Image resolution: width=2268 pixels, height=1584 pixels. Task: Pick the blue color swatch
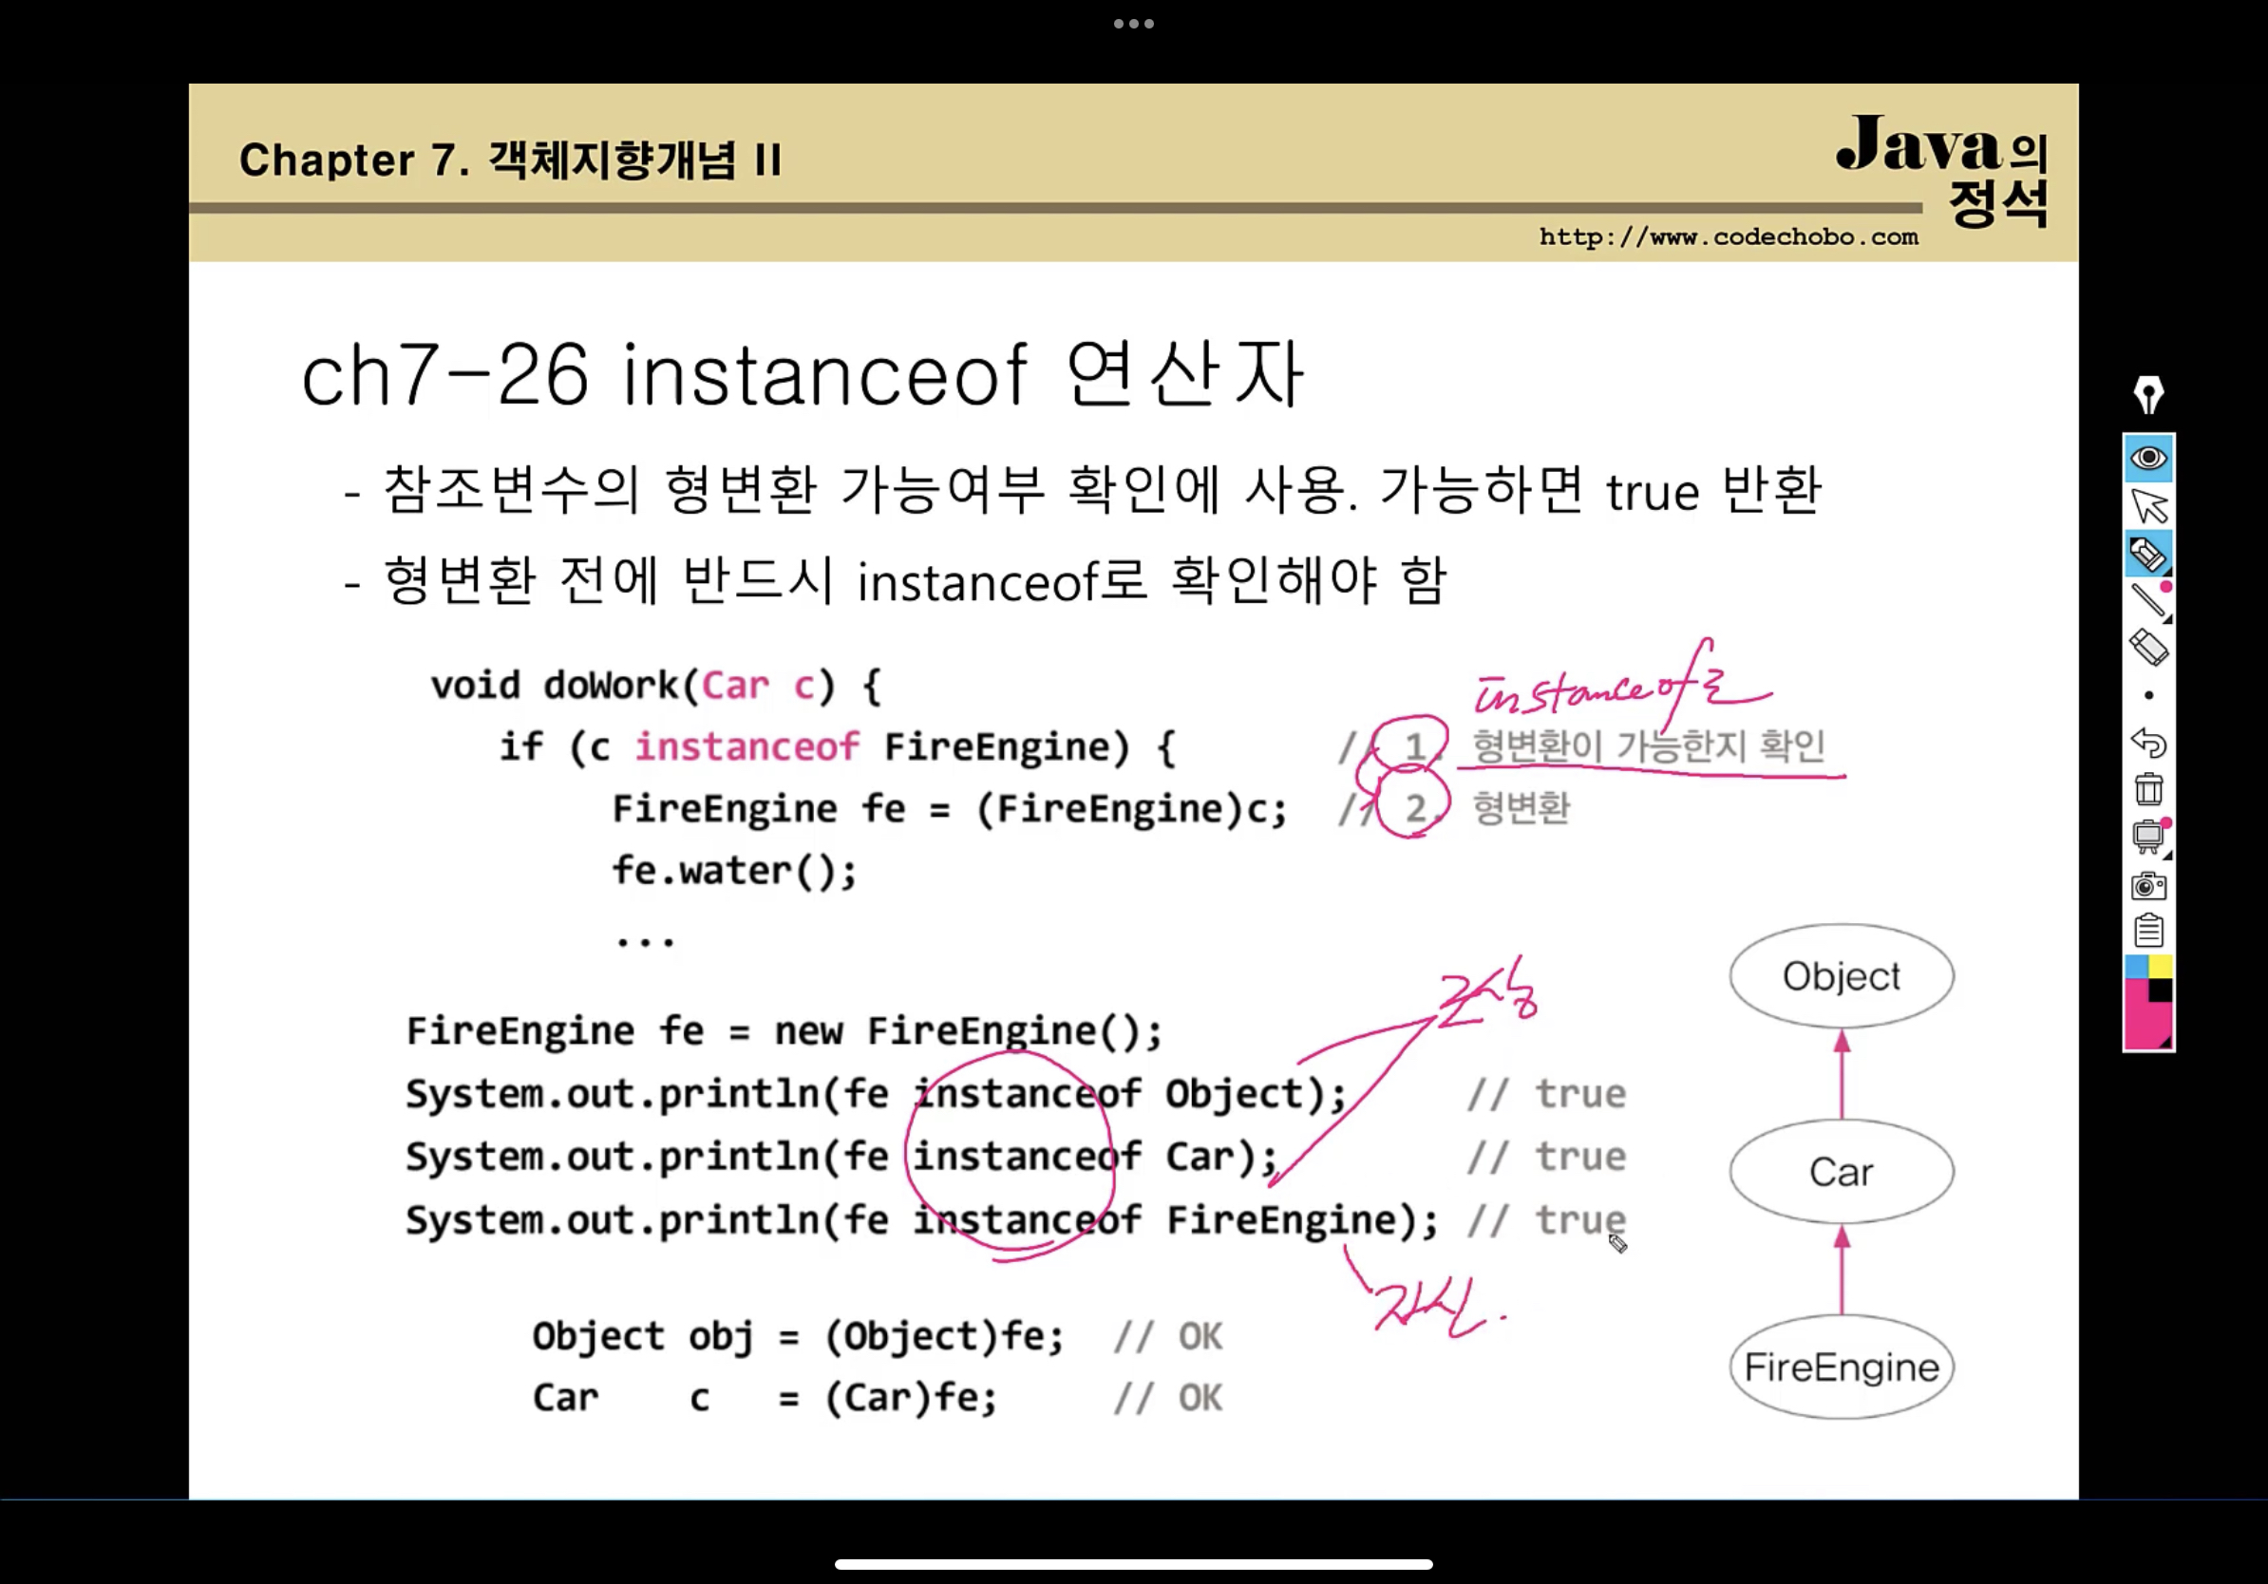click(x=2137, y=967)
